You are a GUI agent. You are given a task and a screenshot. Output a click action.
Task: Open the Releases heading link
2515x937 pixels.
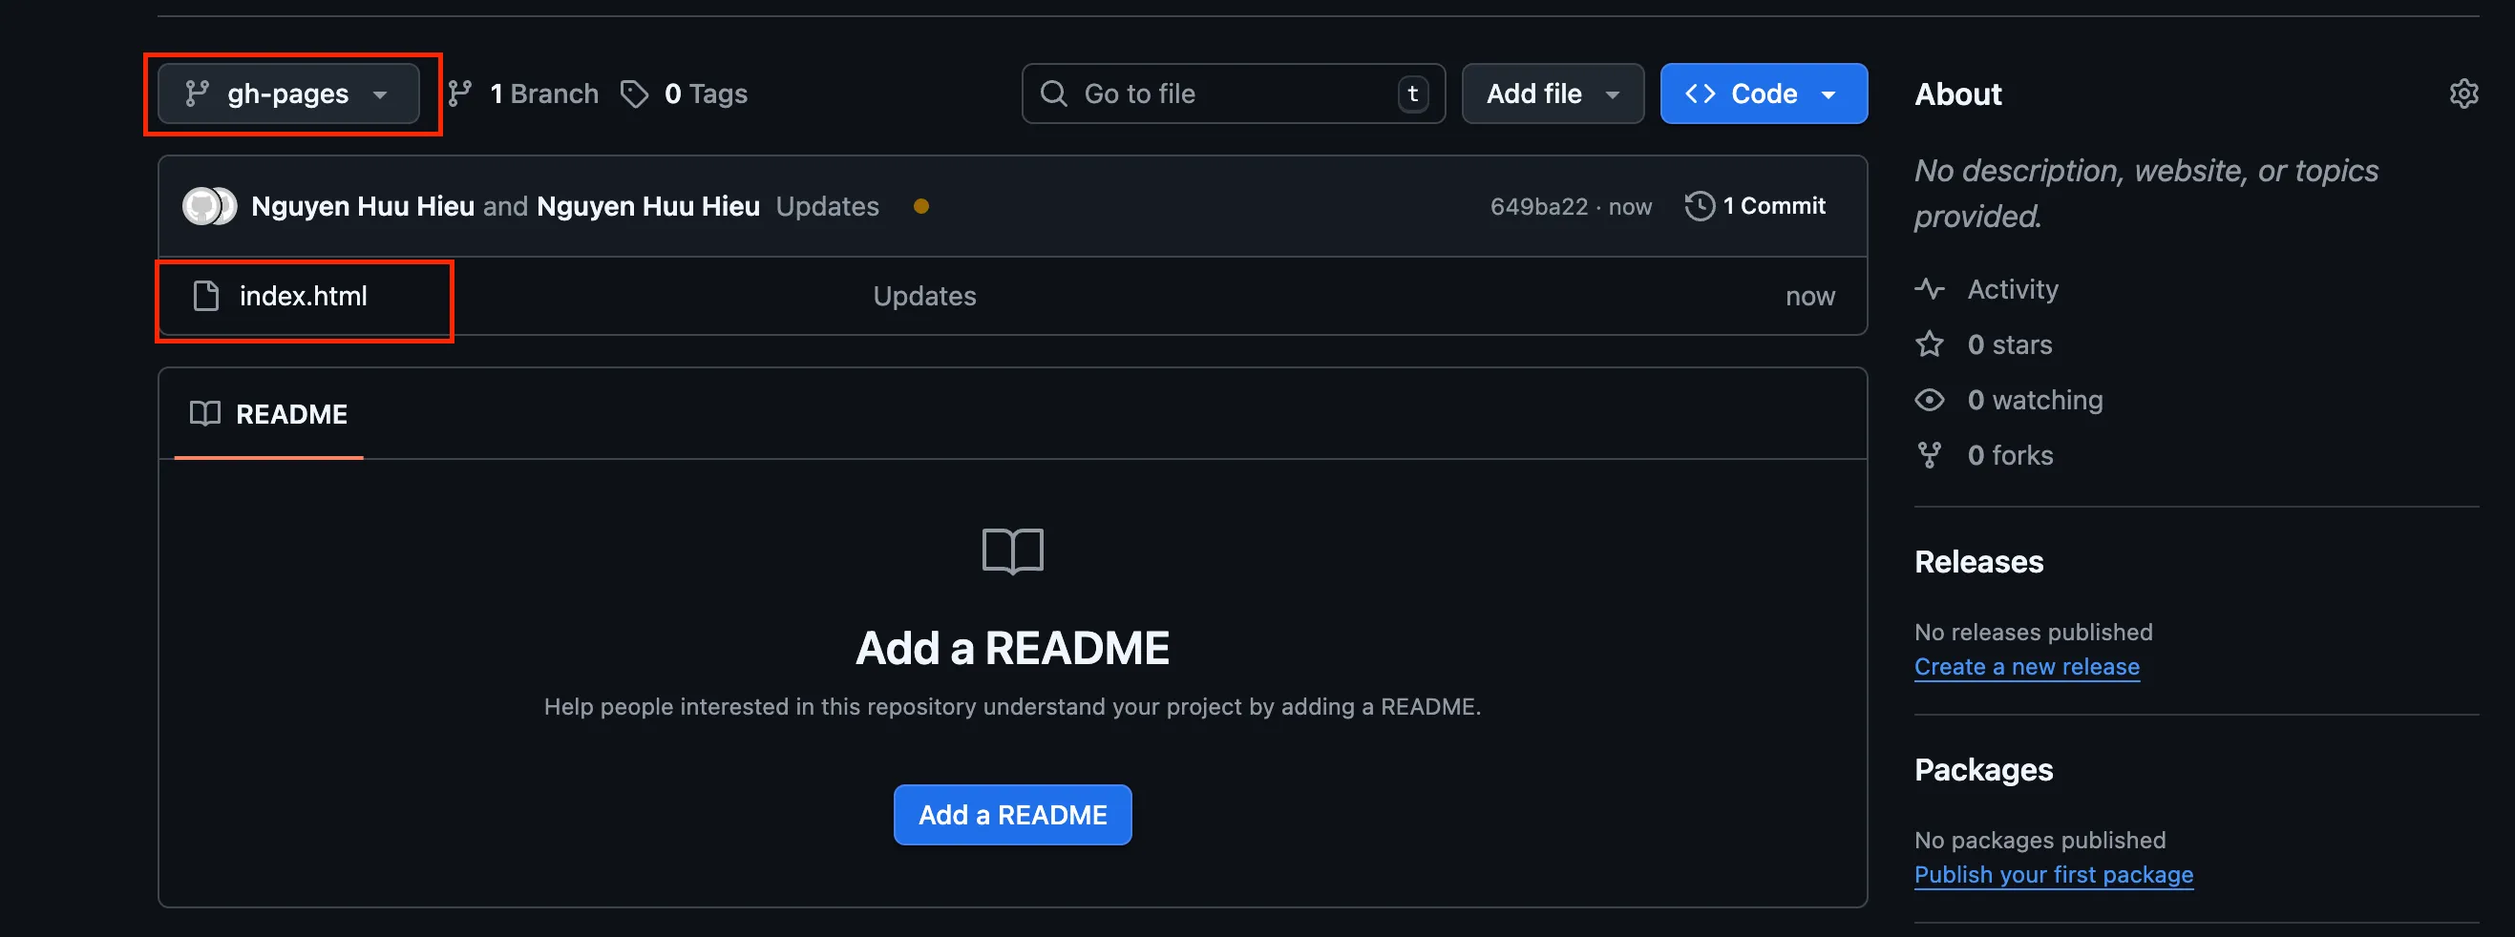[1978, 562]
